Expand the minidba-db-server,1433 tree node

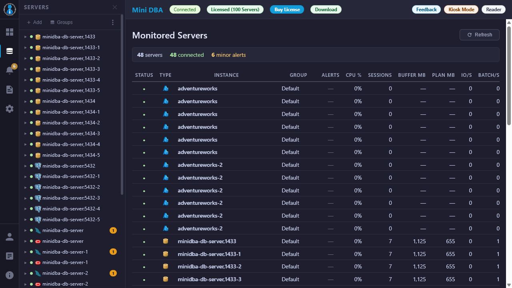tap(26, 37)
